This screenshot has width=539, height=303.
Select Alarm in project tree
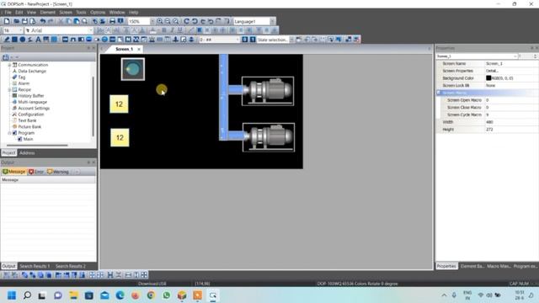tap(24, 83)
